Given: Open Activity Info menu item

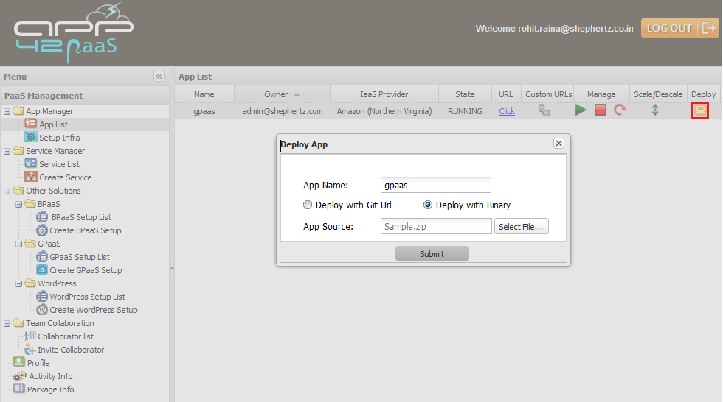Looking at the screenshot, I should (x=50, y=376).
